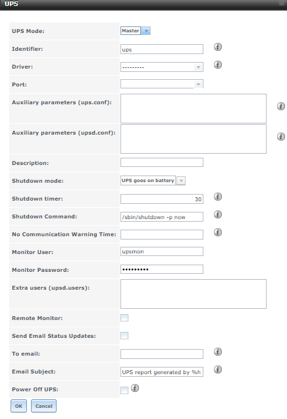Screen dimensions: 287x419
Task: Show help for Auxiliary parameters (ups.conf)
Action: tap(281, 106)
